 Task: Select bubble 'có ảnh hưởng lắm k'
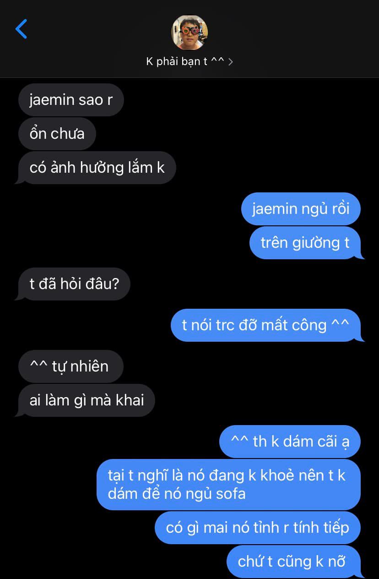[96, 168]
